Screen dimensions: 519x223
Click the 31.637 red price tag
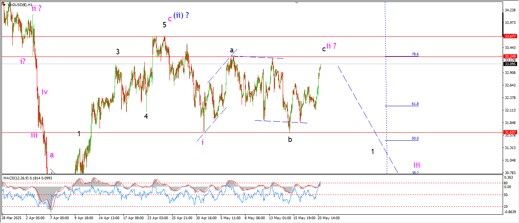[510, 132]
